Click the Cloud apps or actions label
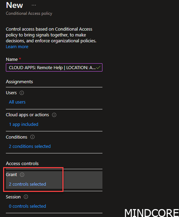 pos(27,115)
